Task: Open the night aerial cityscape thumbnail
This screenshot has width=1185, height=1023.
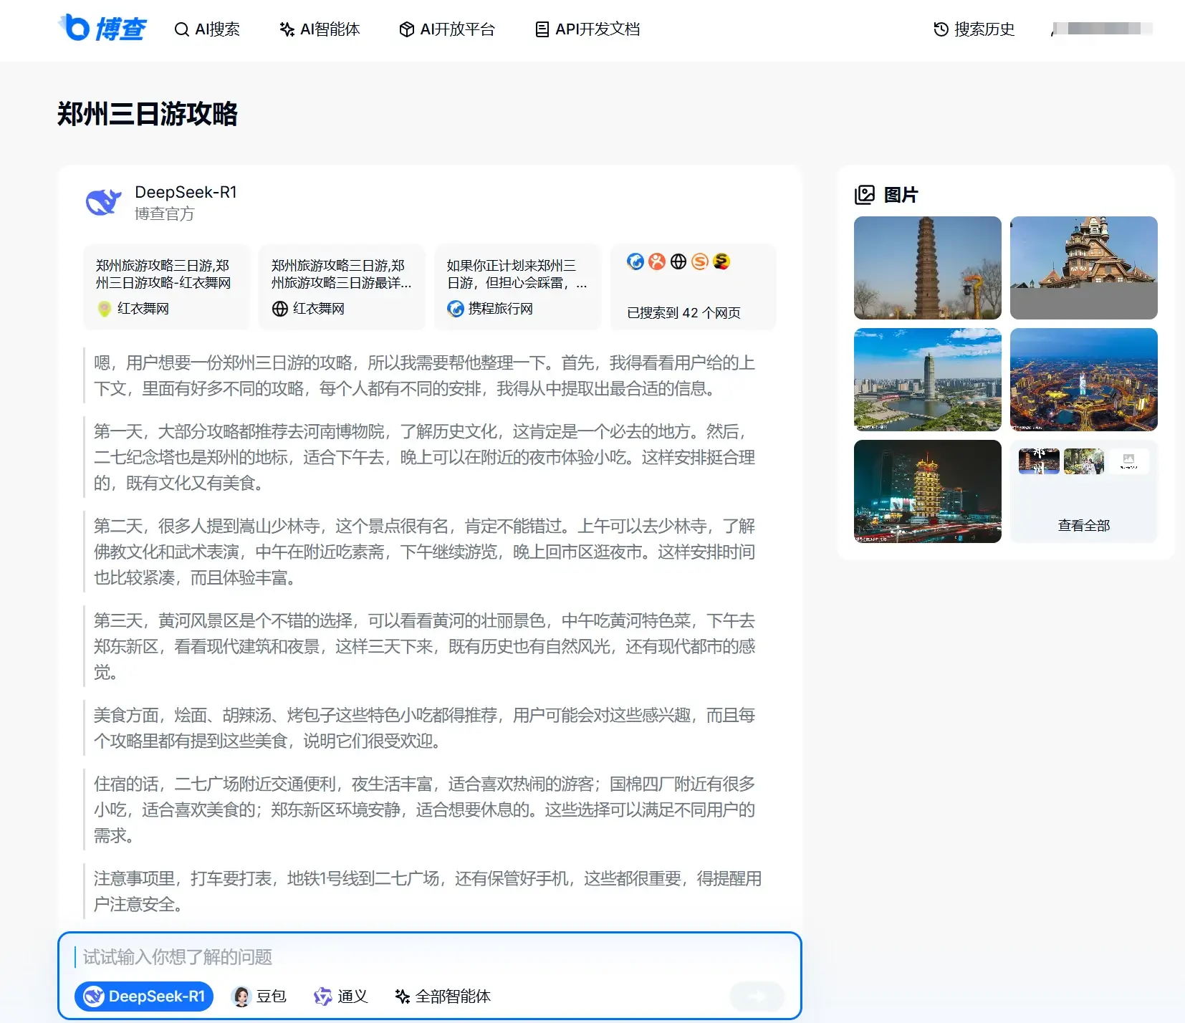Action: coord(1083,380)
